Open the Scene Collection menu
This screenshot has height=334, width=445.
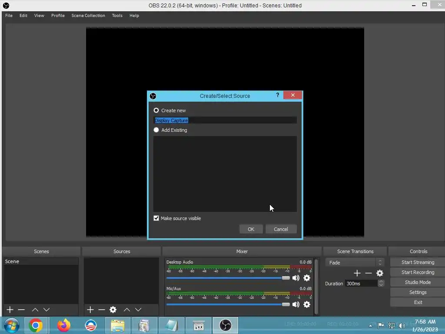[88, 15]
